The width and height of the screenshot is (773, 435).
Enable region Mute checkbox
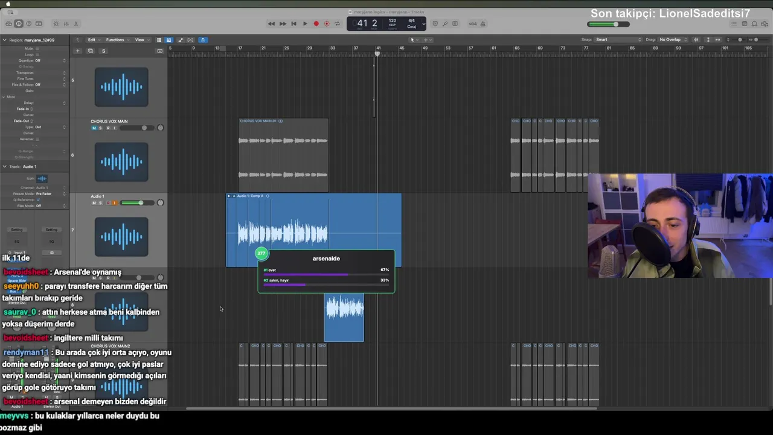[x=37, y=48]
